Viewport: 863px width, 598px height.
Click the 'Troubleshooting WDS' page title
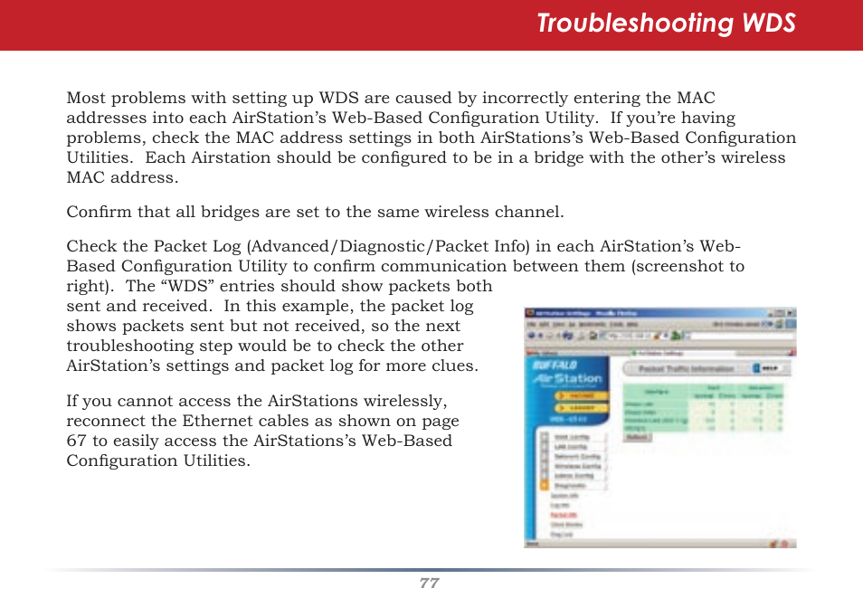tap(667, 24)
